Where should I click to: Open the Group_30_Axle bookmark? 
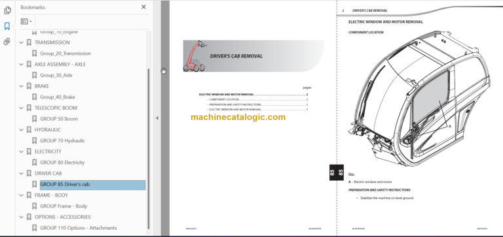(x=56, y=75)
